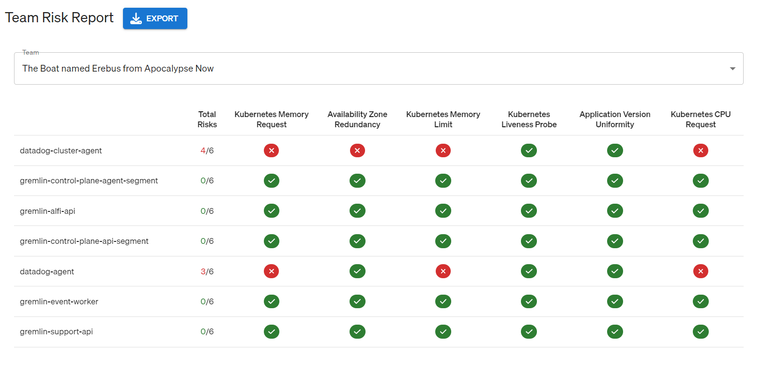Click datadog-agent Kubernetes Memory Limit failed icon

pyautogui.click(x=443, y=271)
